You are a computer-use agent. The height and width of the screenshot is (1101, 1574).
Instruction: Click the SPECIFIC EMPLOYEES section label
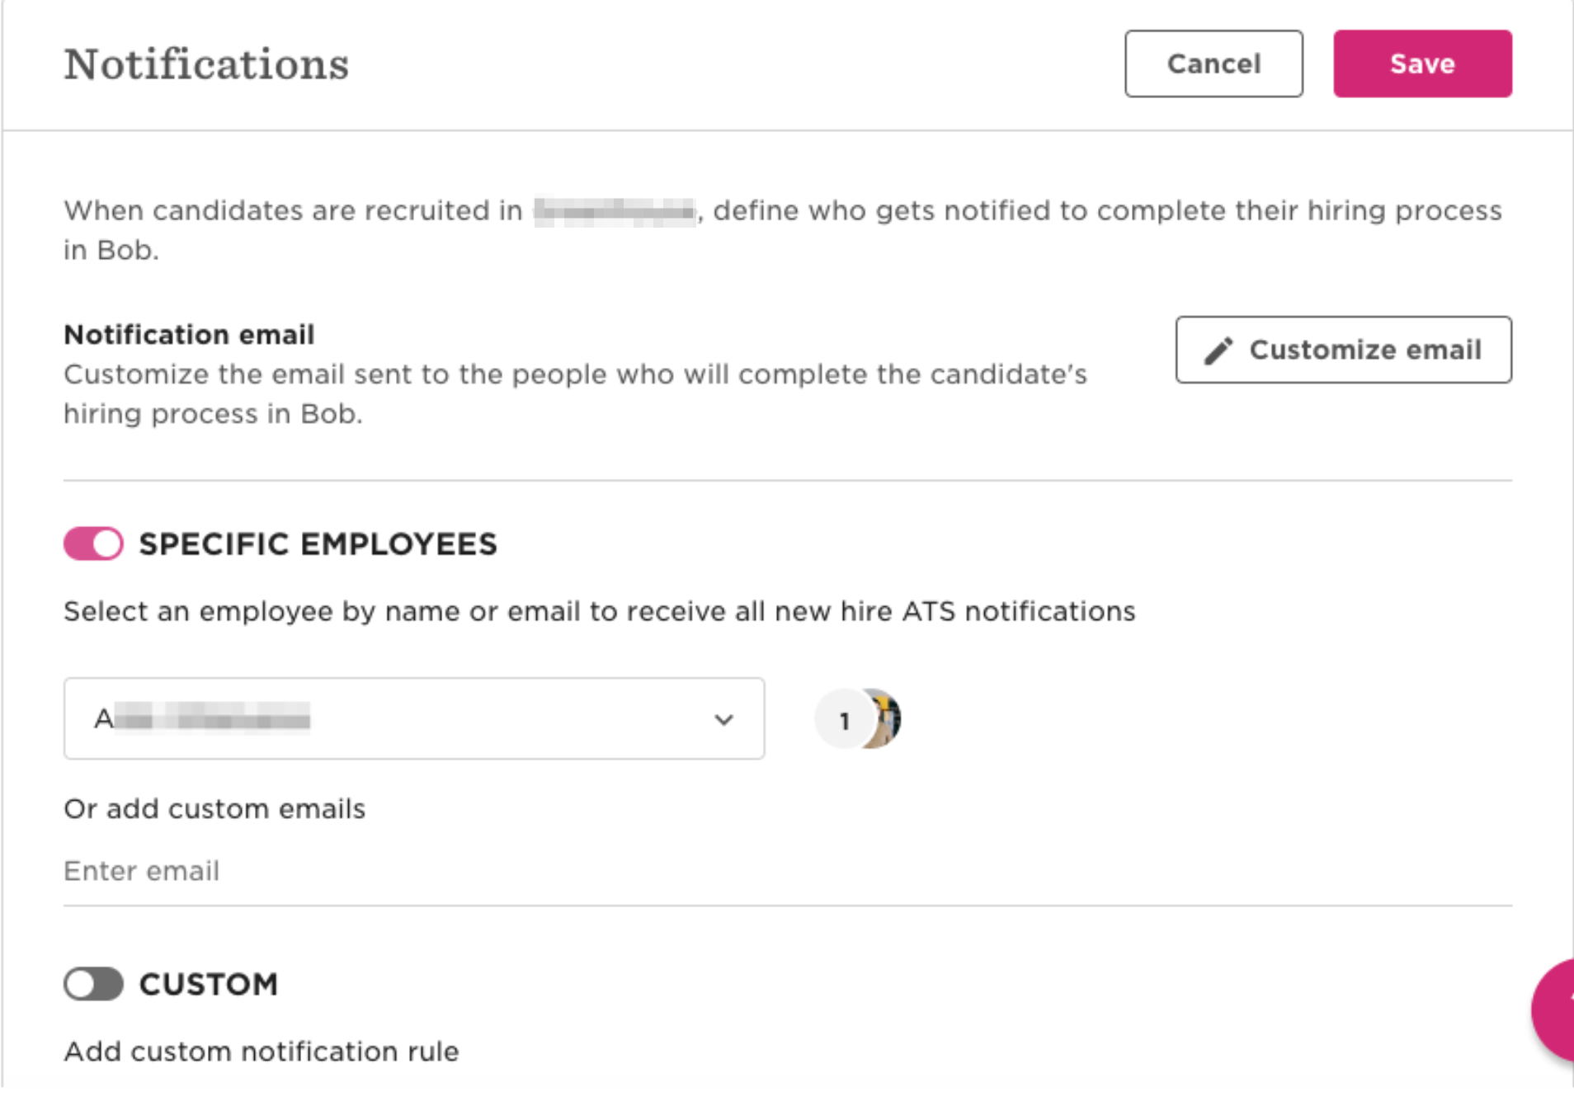[x=318, y=544]
